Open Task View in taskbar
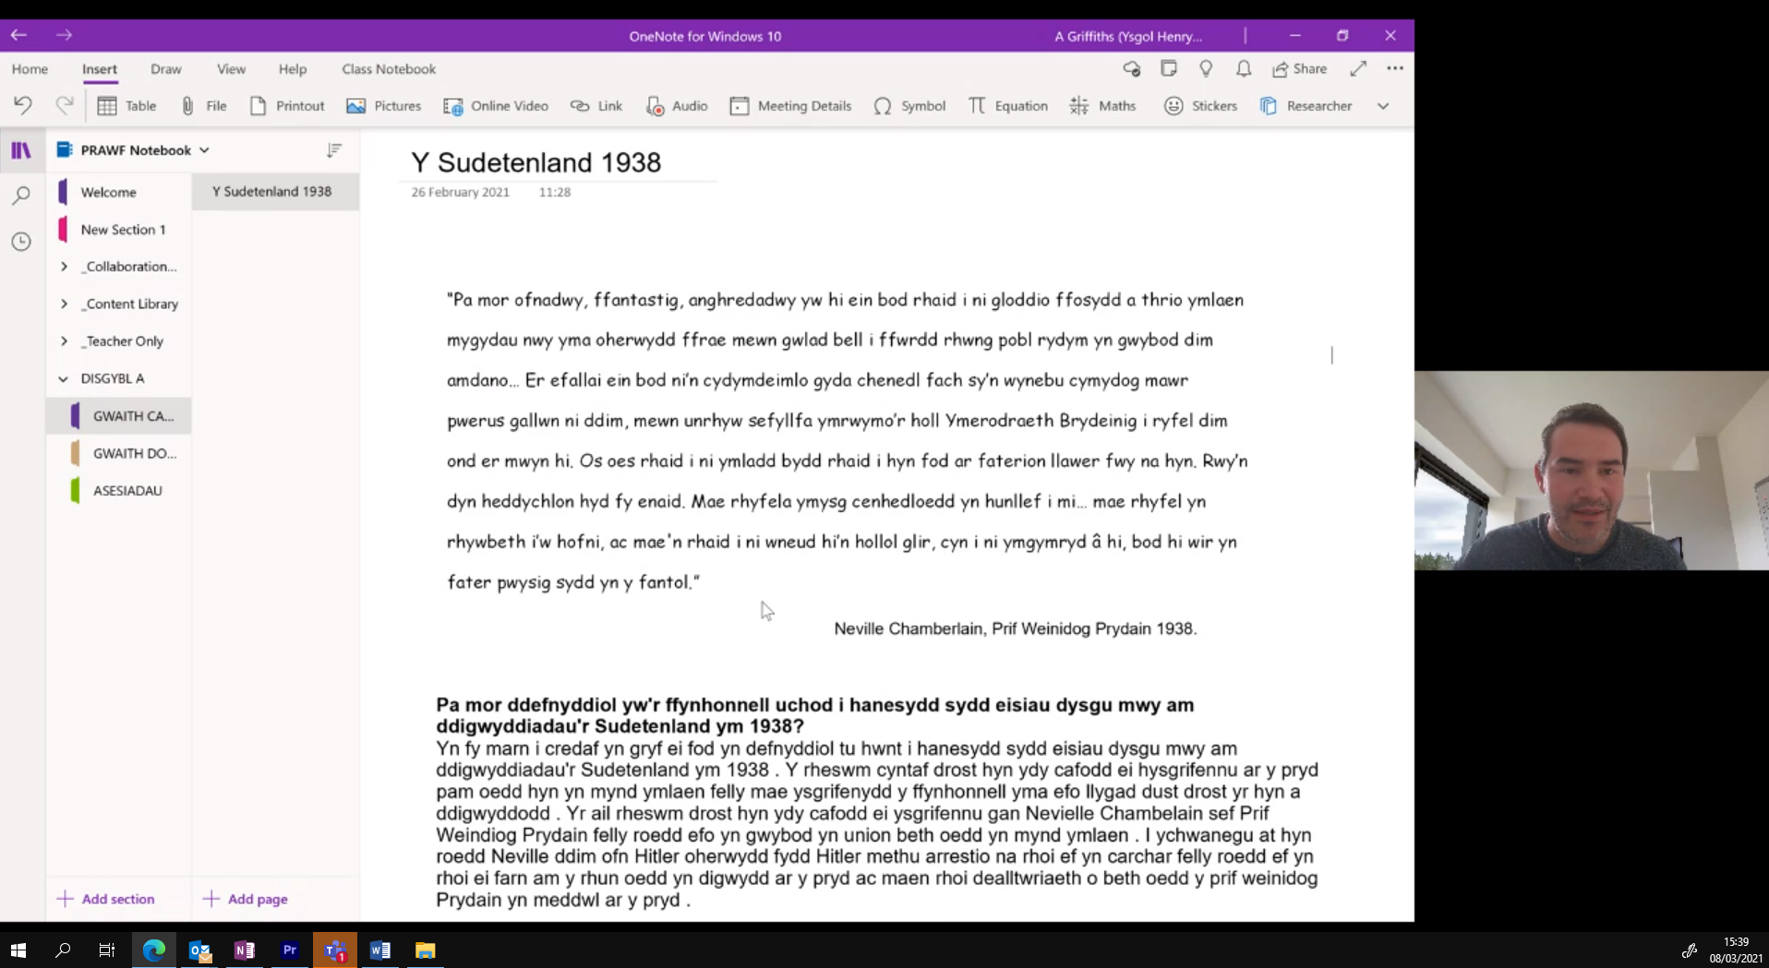This screenshot has height=968, width=1769. coord(107,950)
